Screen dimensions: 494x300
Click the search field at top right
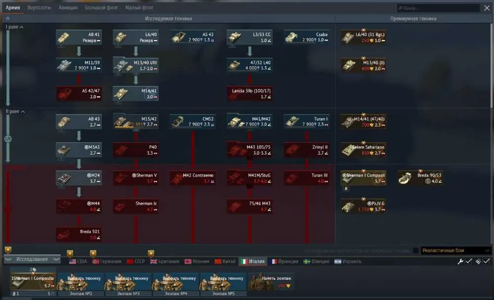click(438, 8)
